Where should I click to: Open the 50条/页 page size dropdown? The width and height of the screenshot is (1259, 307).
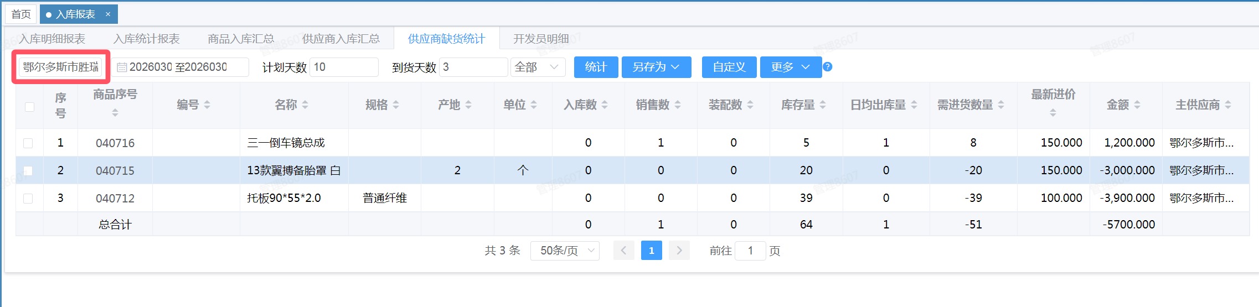pos(565,251)
